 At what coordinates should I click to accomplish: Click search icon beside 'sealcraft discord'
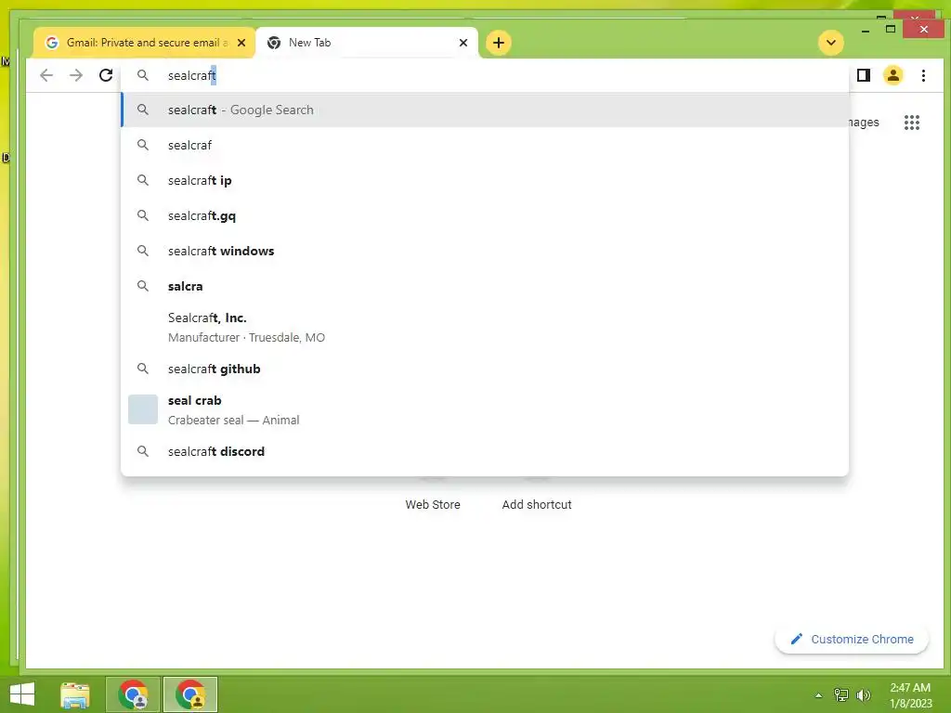[142, 450]
